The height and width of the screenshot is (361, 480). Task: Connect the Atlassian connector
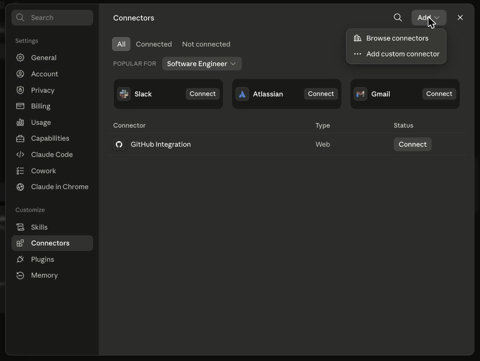321,94
